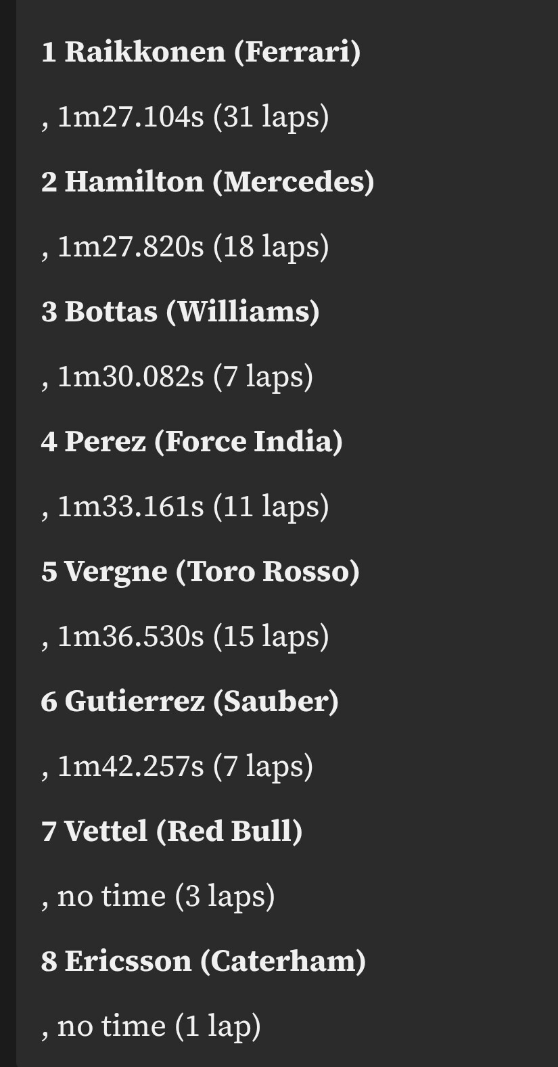This screenshot has height=1067, width=558.
Task: Click the Vergne (Toro Rosso) heading
Action: (200, 572)
